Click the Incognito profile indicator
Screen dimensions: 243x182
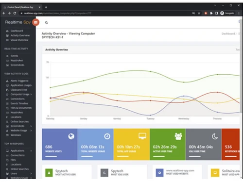[227, 13]
